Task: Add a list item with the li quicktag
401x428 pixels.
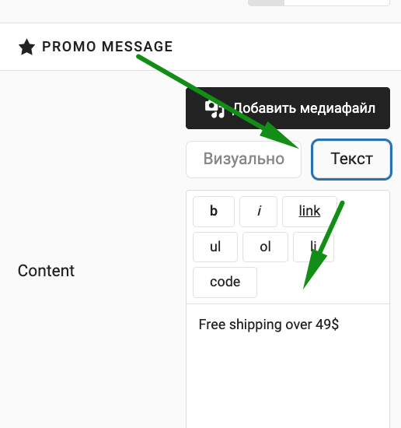Action: [x=313, y=247]
